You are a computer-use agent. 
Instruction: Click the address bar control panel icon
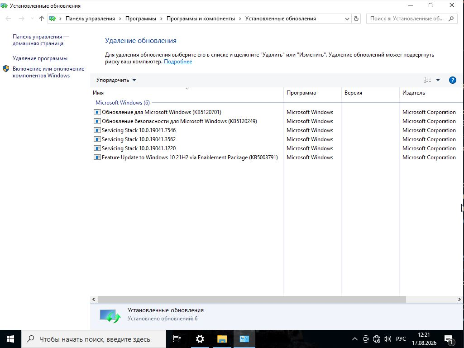[53, 19]
